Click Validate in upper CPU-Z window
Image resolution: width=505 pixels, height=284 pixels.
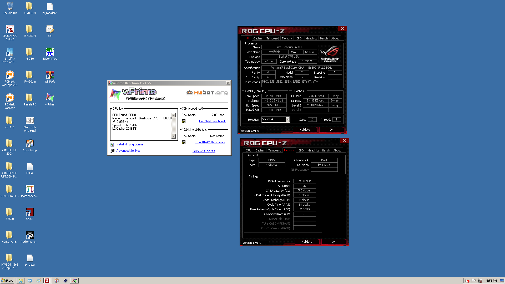[x=305, y=130]
